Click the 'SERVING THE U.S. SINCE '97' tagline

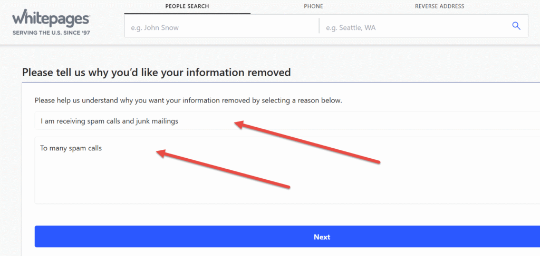tap(51, 33)
